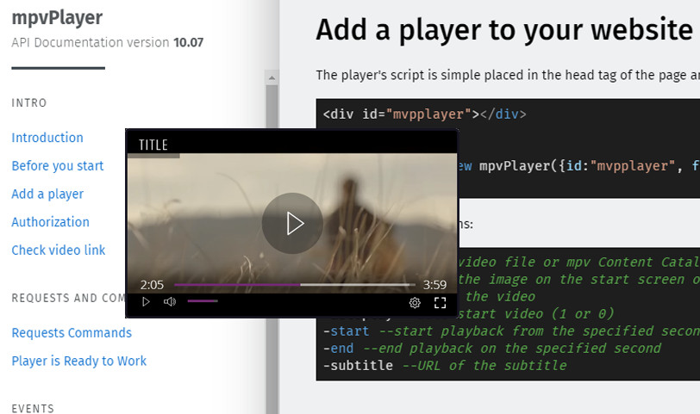This screenshot has height=414, width=700.
Task: Enter fullscreen with the fullscreen icon
Action: point(441,303)
